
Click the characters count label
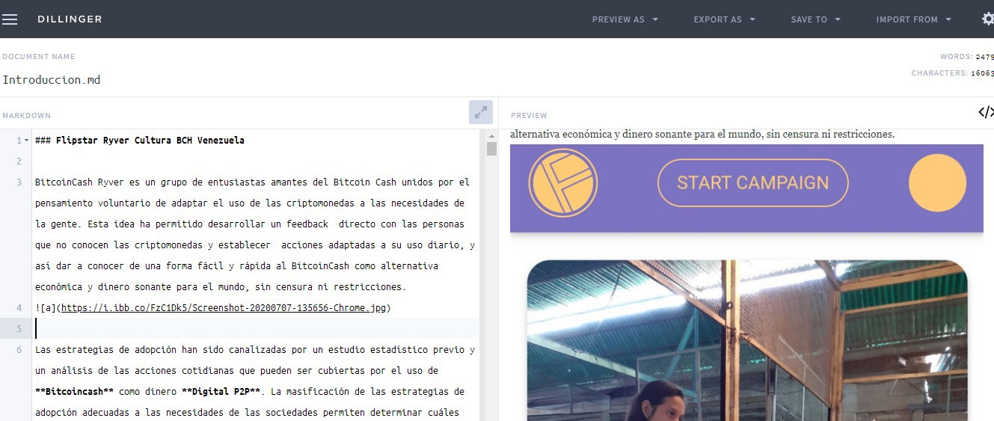point(953,73)
